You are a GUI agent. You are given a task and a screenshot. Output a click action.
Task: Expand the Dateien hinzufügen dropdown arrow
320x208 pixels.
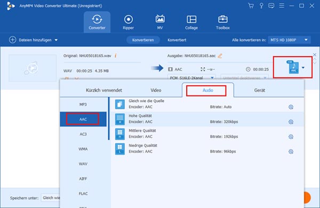tap(56, 40)
